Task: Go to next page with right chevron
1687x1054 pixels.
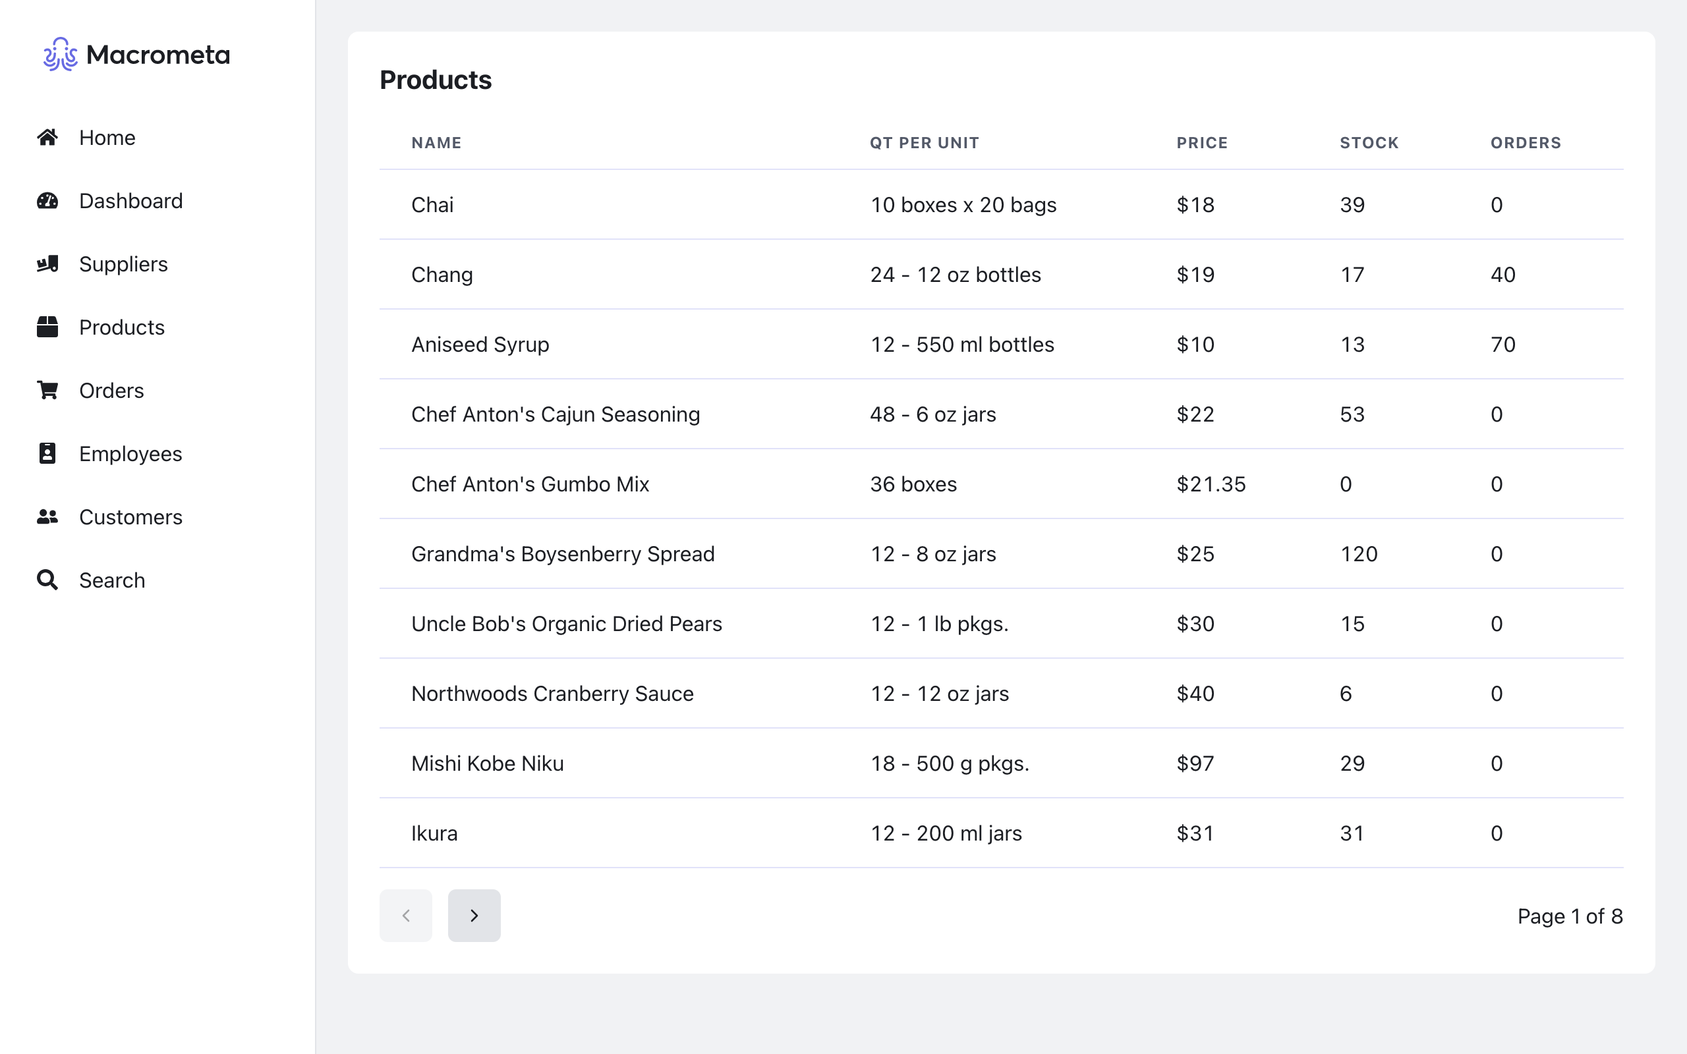Action: tap(474, 915)
